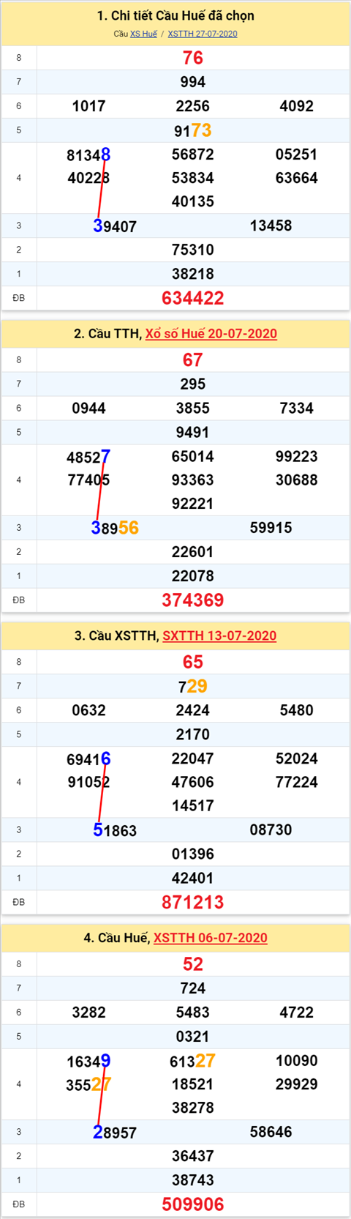Click the number 2170
351x1219 pixels.
[x=193, y=734]
